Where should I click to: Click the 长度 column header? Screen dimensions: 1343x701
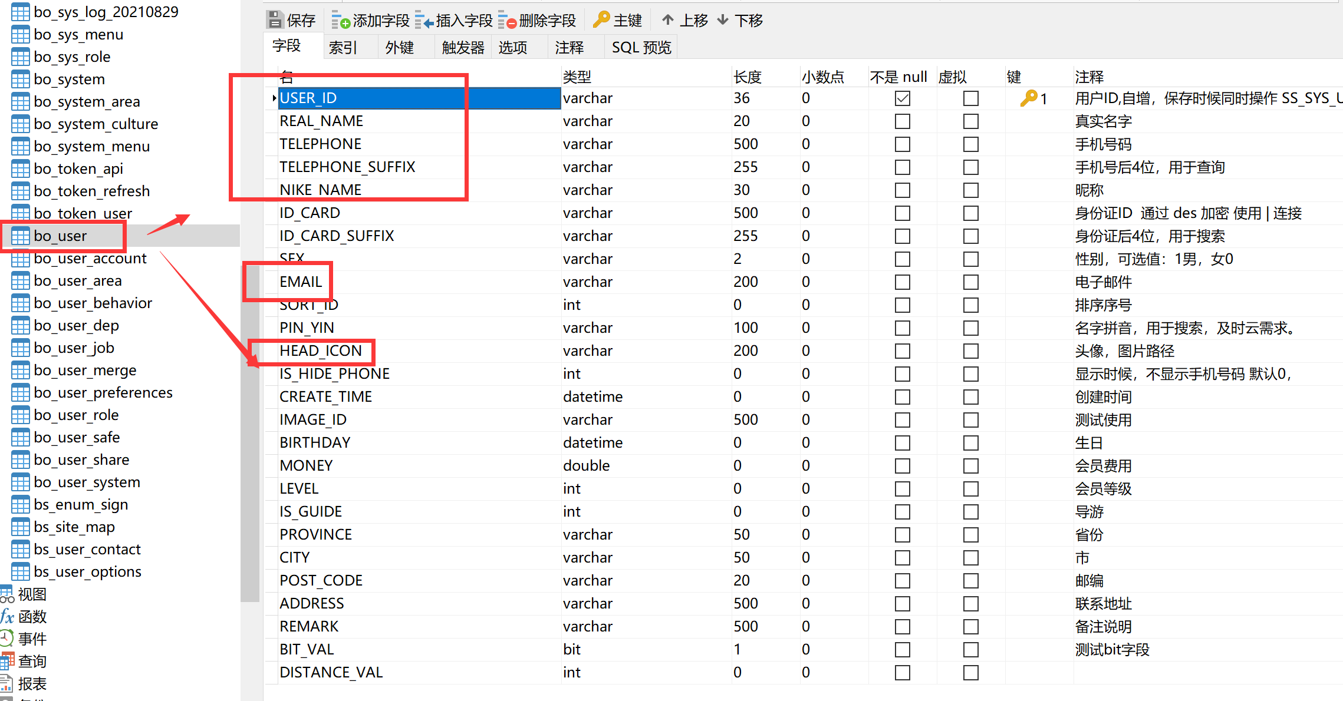coord(748,77)
